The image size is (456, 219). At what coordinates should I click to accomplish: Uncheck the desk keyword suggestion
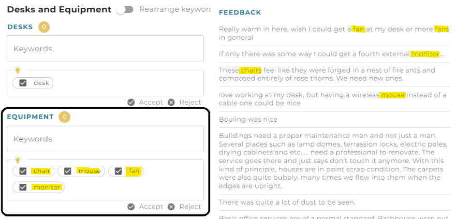[23, 83]
